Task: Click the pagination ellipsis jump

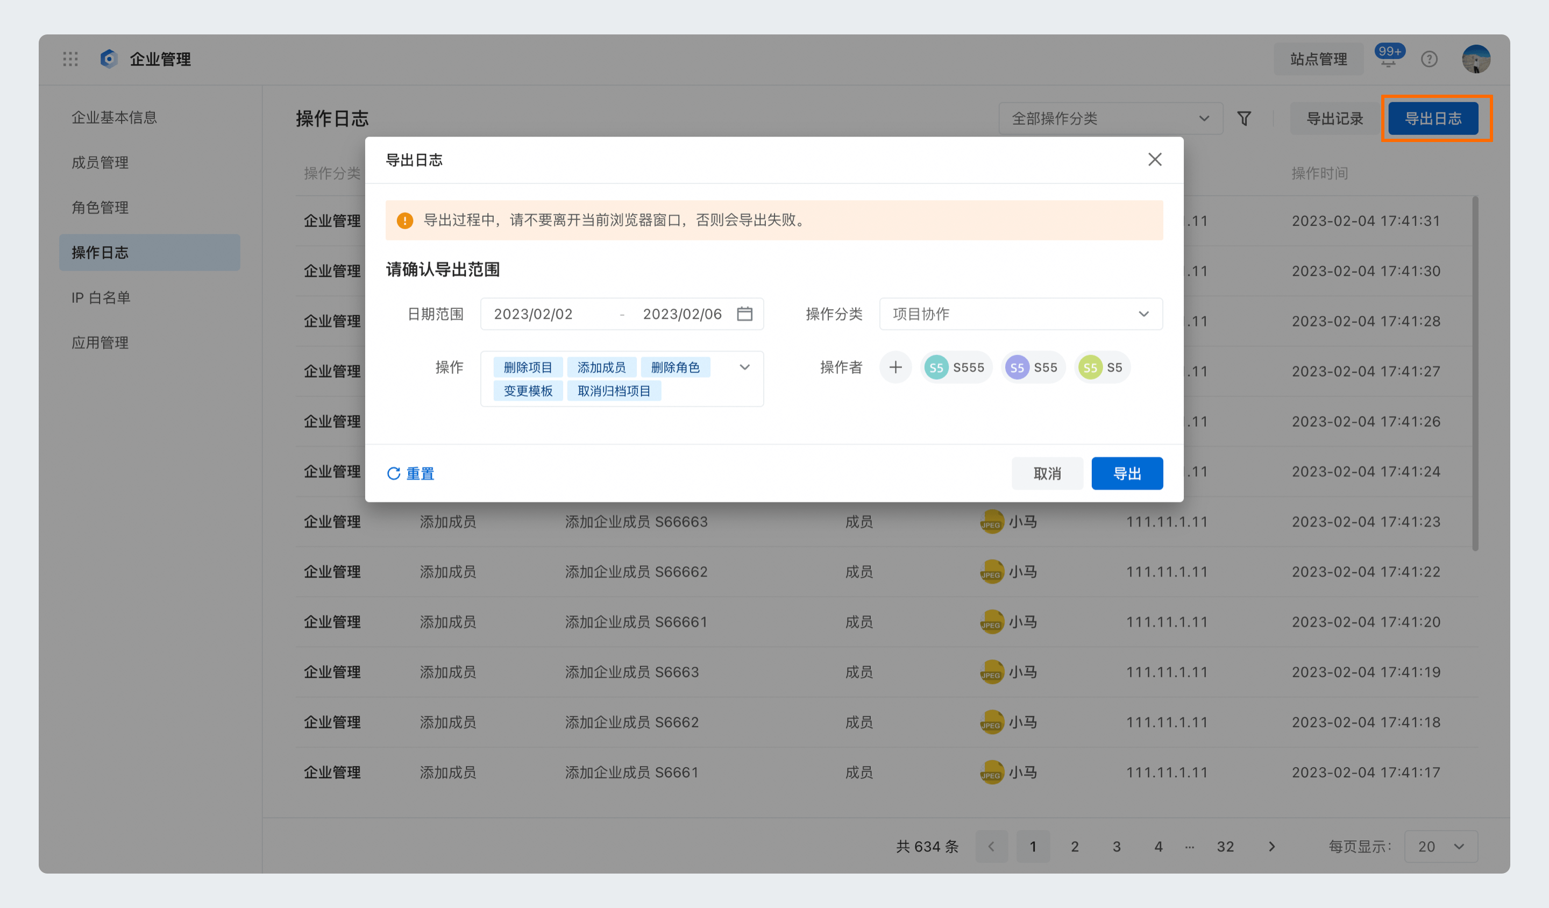Action: click(1189, 847)
